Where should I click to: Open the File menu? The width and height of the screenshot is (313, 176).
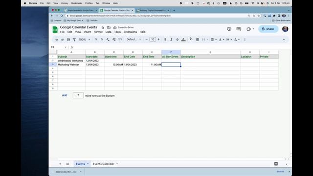click(x=62, y=32)
